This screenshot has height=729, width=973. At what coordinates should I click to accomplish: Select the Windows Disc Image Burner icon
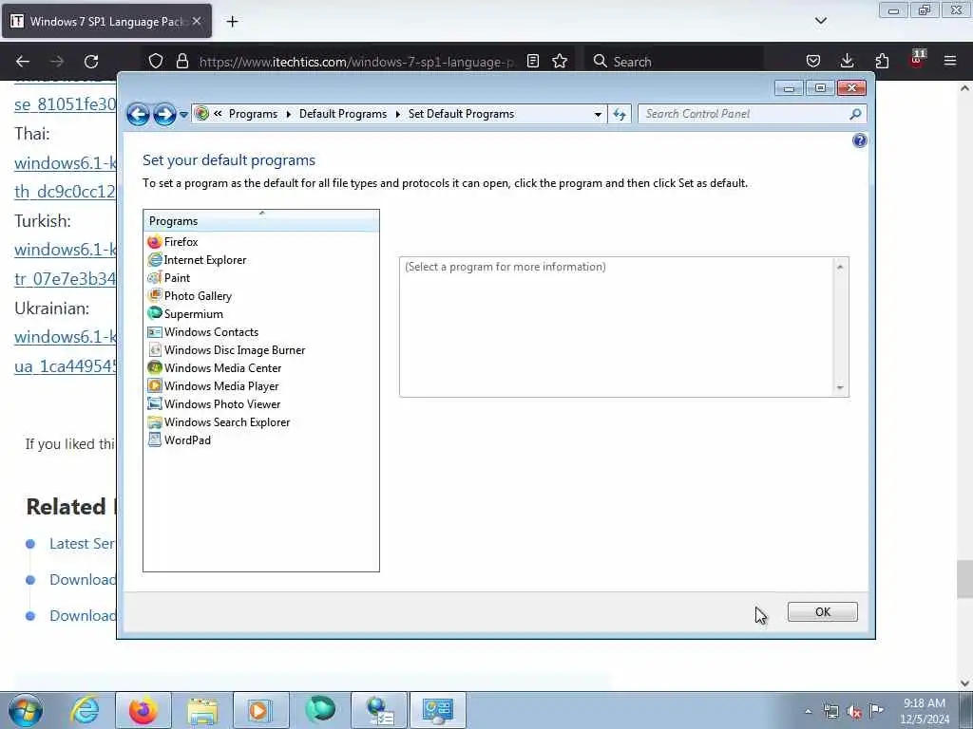click(155, 349)
